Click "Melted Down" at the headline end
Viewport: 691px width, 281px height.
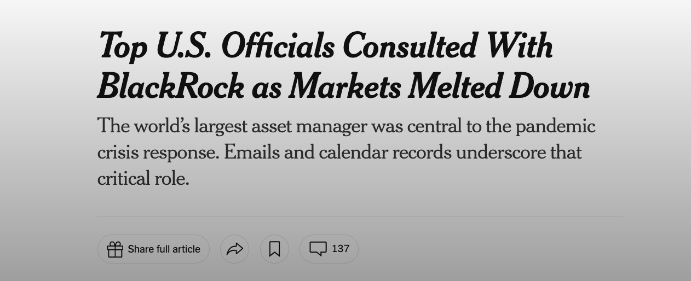tap(499, 87)
